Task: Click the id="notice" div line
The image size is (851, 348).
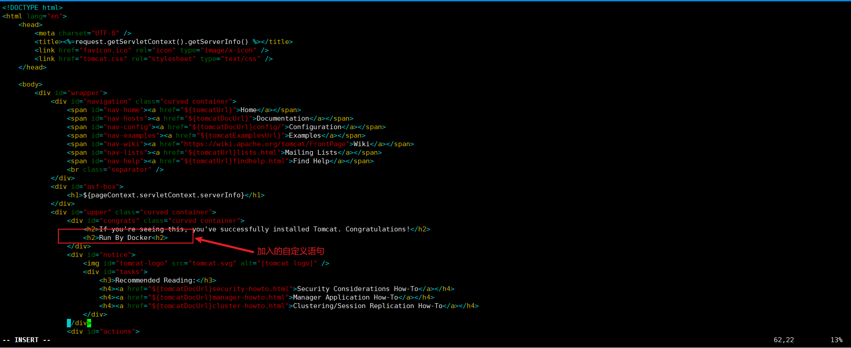Action: (101, 255)
